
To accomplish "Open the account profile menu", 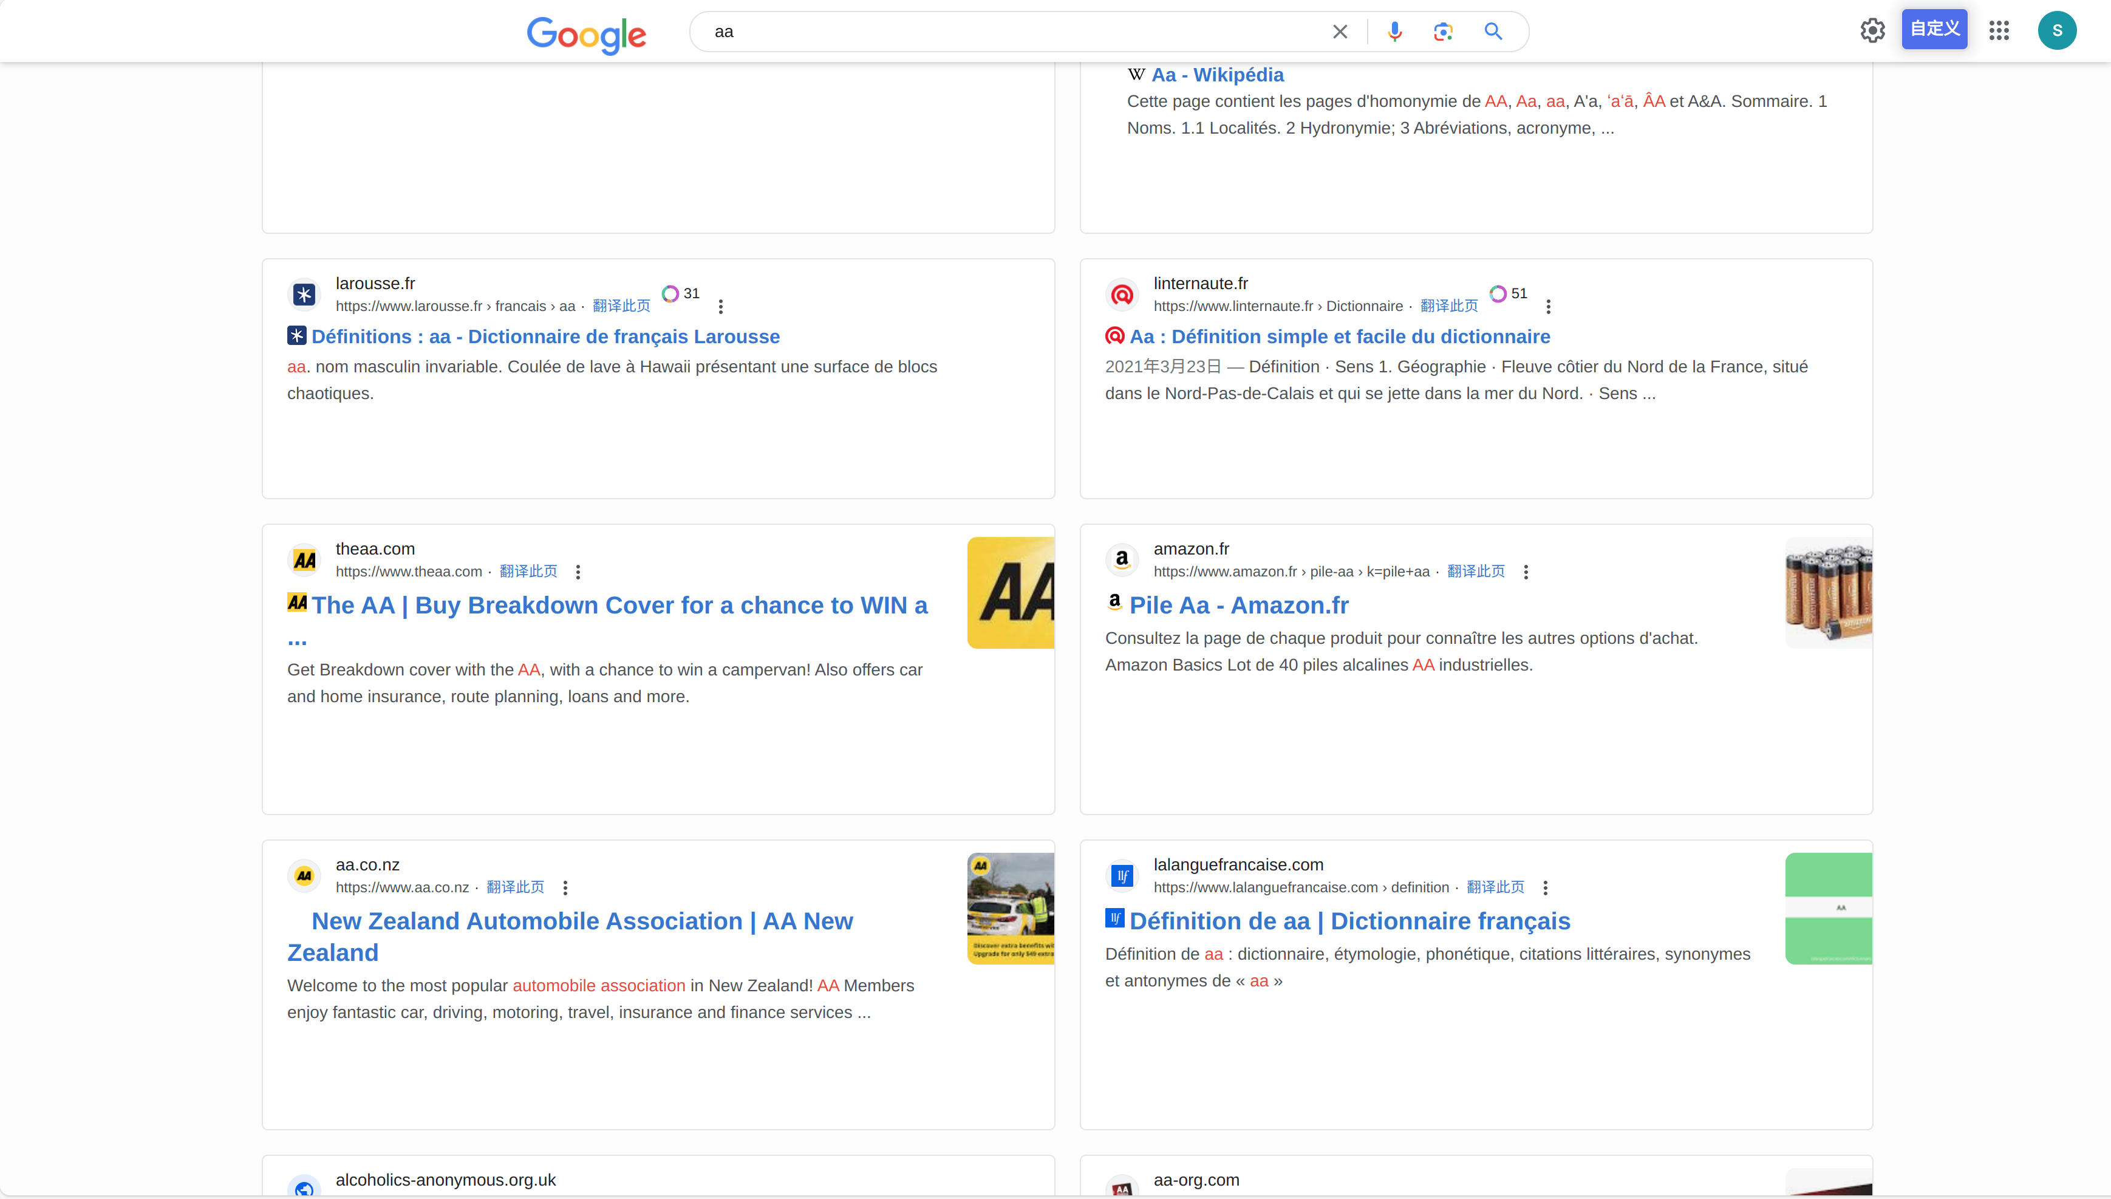I will (2058, 30).
